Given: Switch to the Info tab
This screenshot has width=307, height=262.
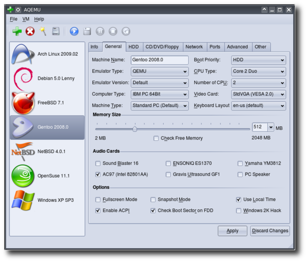Looking at the screenshot, I should coord(94,47).
